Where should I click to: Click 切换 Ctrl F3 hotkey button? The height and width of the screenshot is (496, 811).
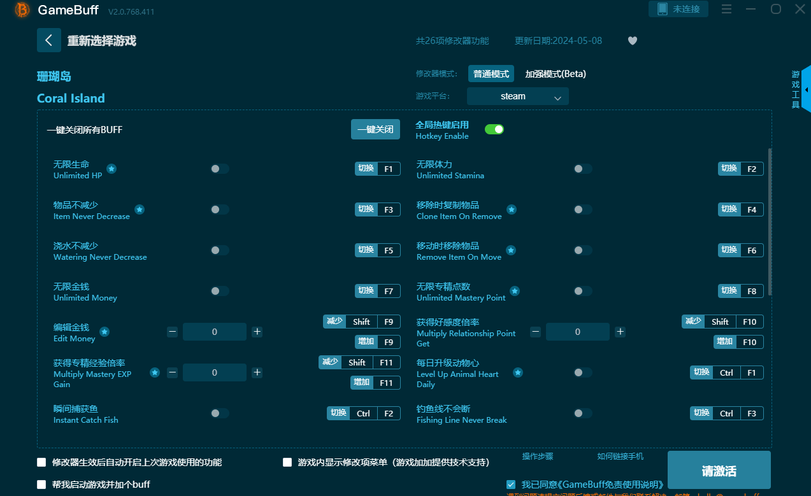(x=727, y=413)
